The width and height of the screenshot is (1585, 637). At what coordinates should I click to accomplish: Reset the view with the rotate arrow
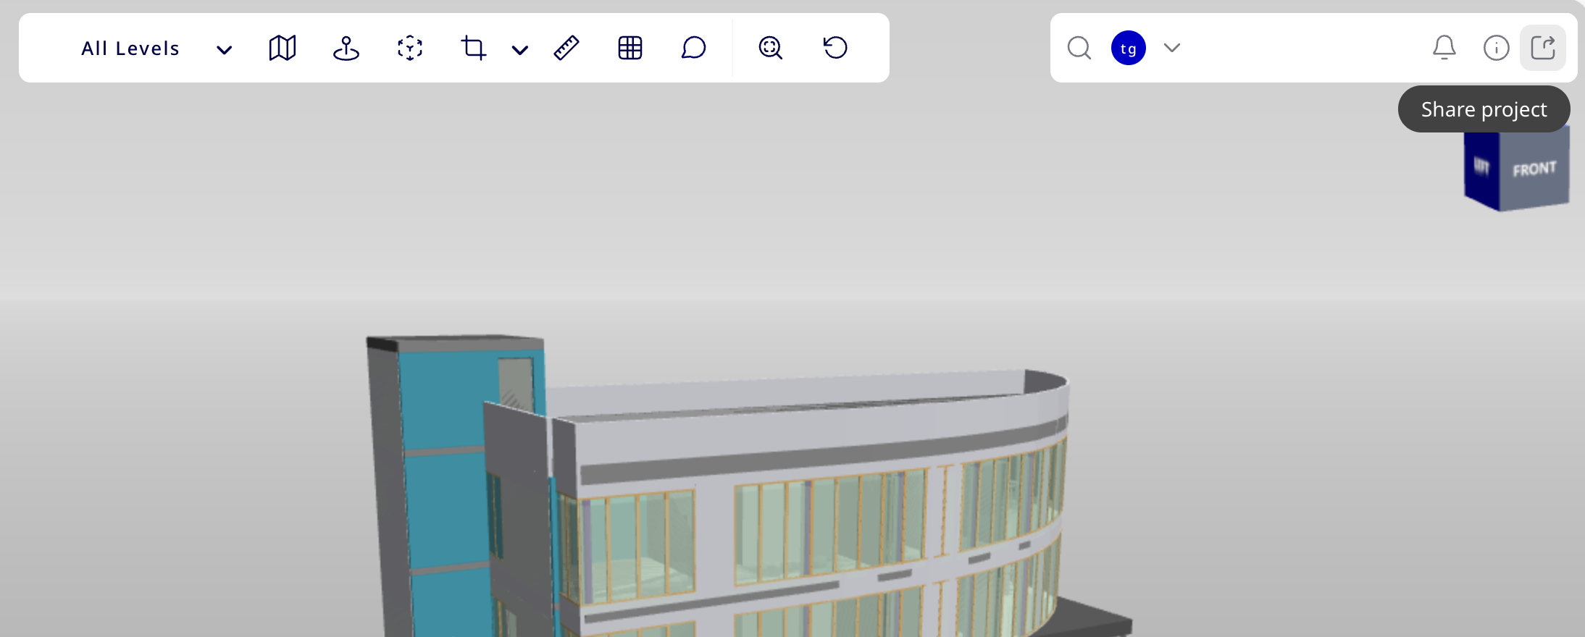pyautogui.click(x=835, y=48)
